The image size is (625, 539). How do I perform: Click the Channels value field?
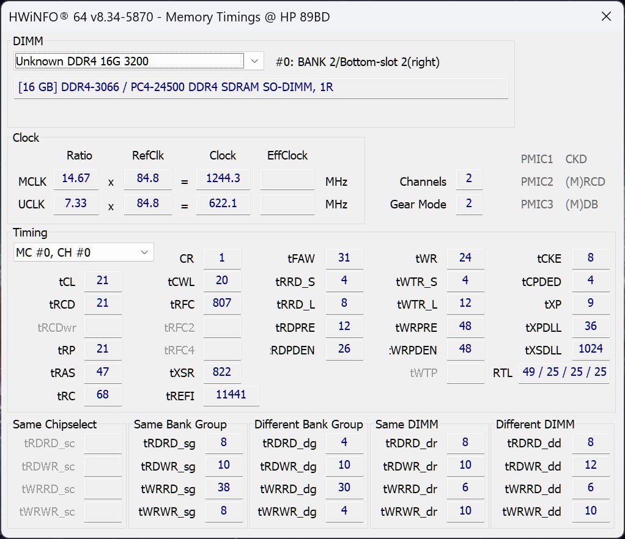click(x=468, y=180)
